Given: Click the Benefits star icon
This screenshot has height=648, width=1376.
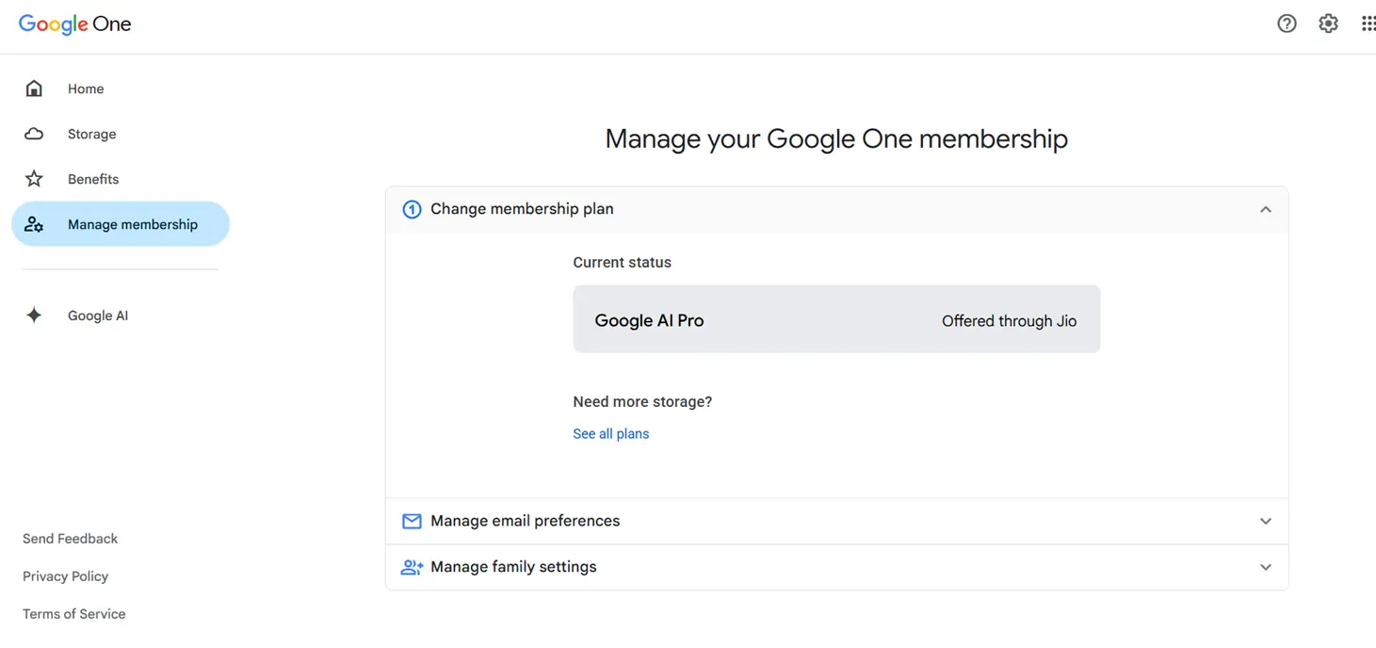Looking at the screenshot, I should point(34,179).
